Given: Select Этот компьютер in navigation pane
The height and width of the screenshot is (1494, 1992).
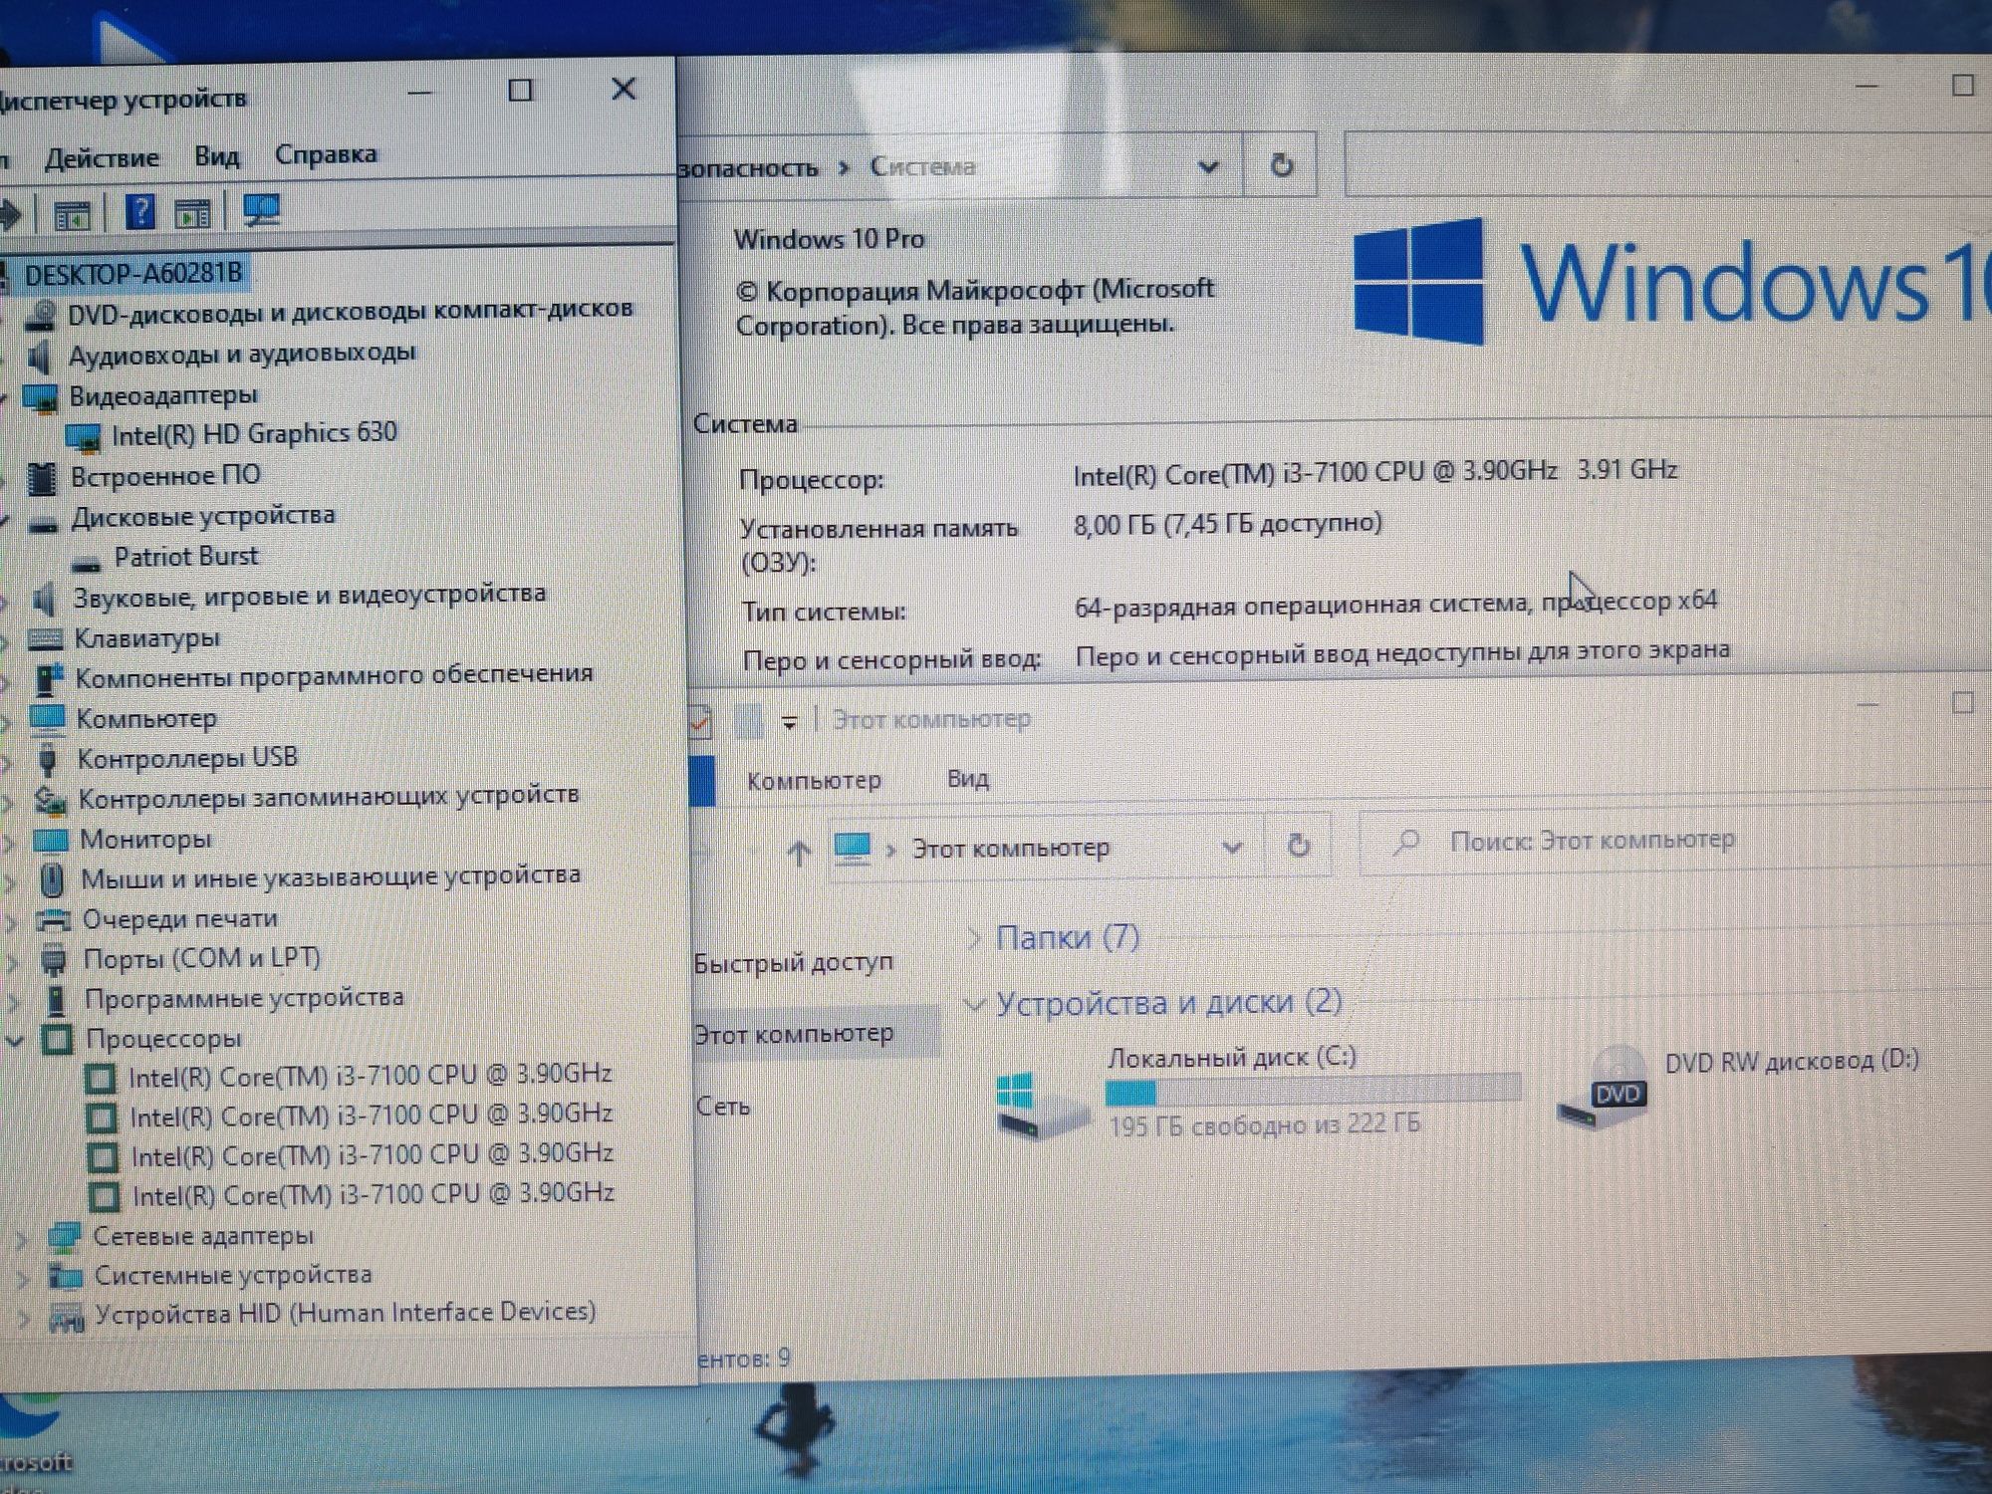Looking at the screenshot, I should pyautogui.click(x=793, y=1035).
